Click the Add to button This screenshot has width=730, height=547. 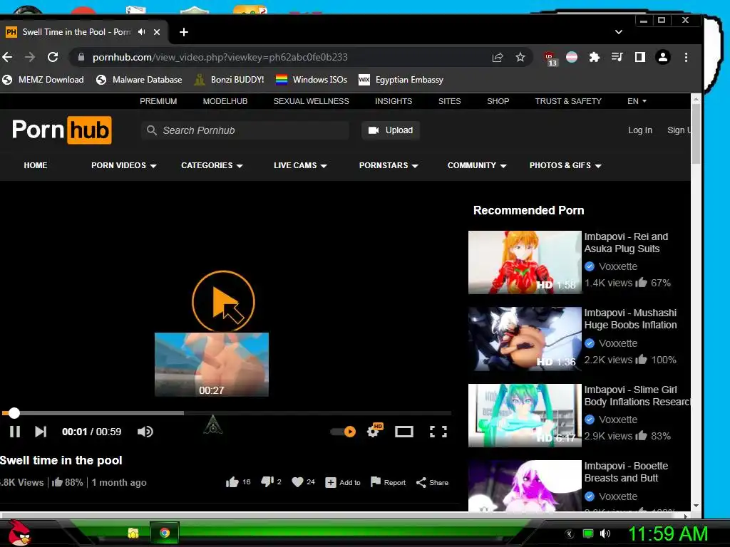click(x=343, y=482)
